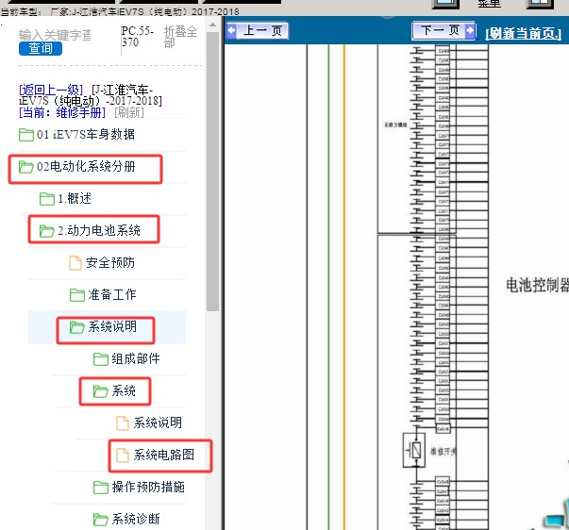The image size is (569, 530).
Task: Click the sidebar scrollbar thumb
Action: (x=213, y=172)
